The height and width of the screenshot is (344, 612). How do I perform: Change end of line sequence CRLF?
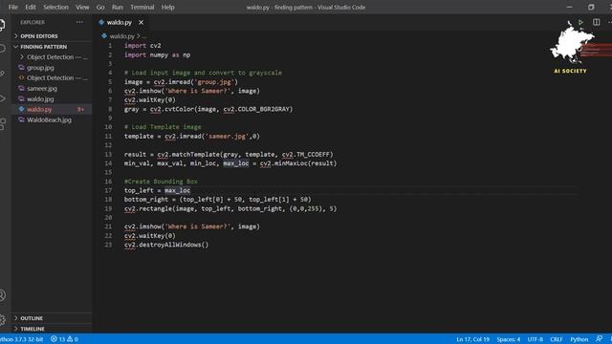coord(557,339)
